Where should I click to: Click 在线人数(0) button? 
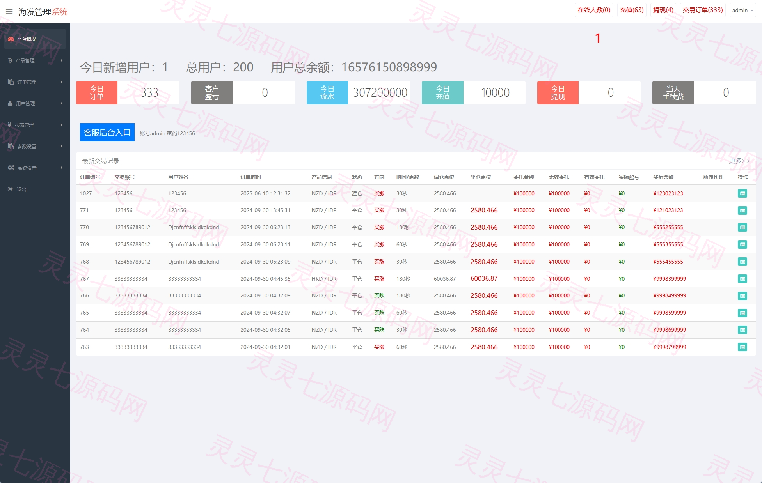594,10
